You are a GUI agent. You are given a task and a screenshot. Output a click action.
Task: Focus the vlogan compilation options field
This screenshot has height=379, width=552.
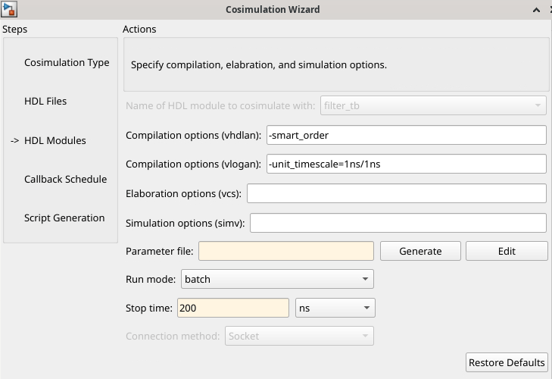[407, 164]
